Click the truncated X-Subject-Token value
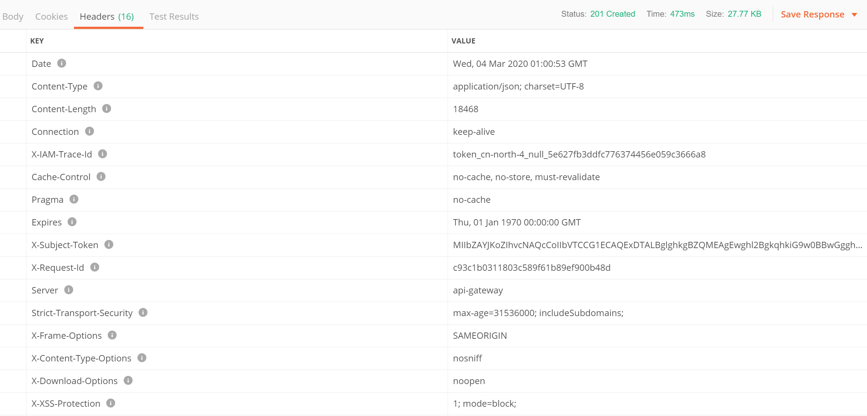Image resolution: width=867 pixels, height=416 pixels. pos(657,245)
